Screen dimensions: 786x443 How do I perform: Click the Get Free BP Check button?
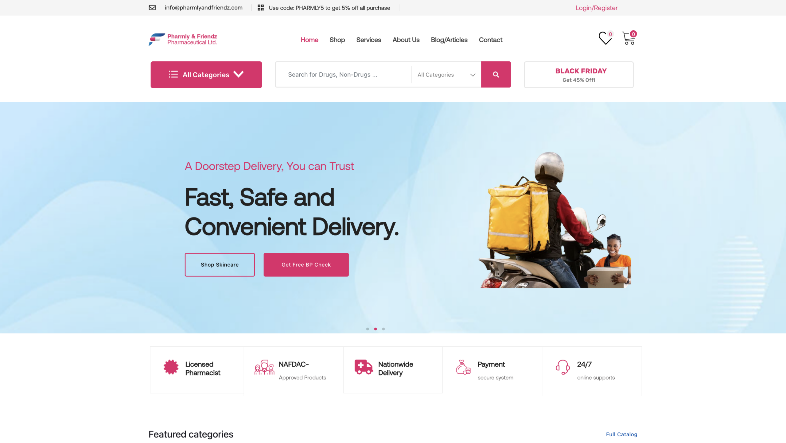point(306,265)
